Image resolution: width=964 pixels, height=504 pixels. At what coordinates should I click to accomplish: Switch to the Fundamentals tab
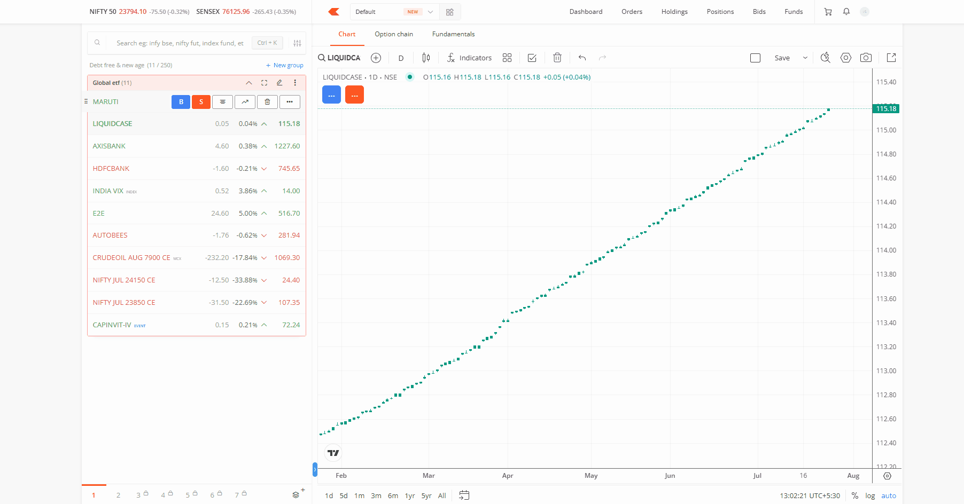453,34
